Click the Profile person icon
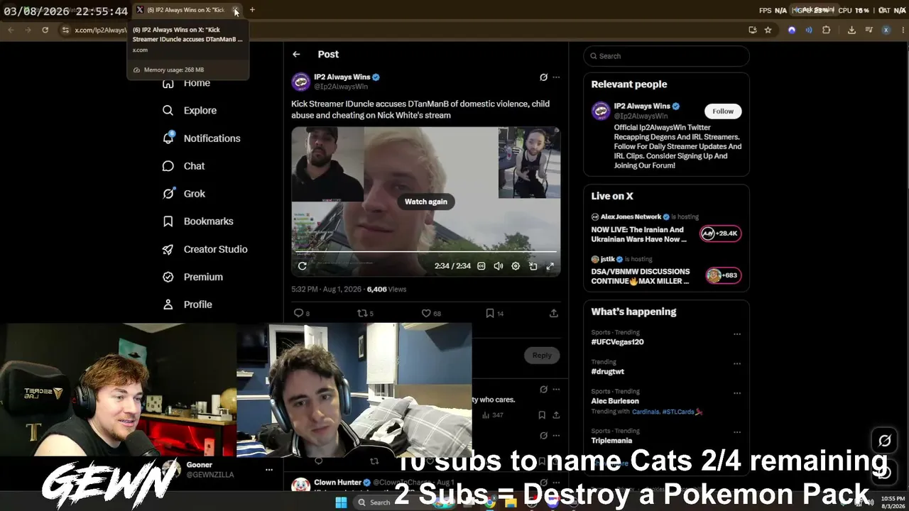Viewport: 909px width, 511px height. [x=168, y=304]
